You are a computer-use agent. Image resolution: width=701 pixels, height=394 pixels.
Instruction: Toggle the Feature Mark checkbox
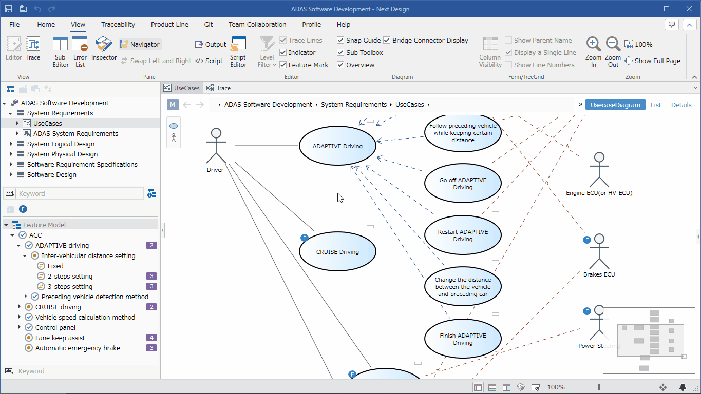(283, 65)
